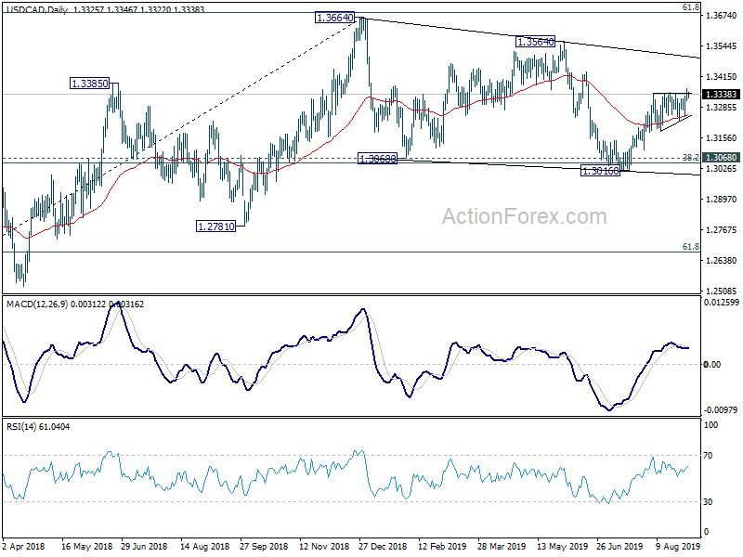Screen dimensions: 743x557
Task: Click the top 61.8 Fibonacci label
Action: coord(690,7)
